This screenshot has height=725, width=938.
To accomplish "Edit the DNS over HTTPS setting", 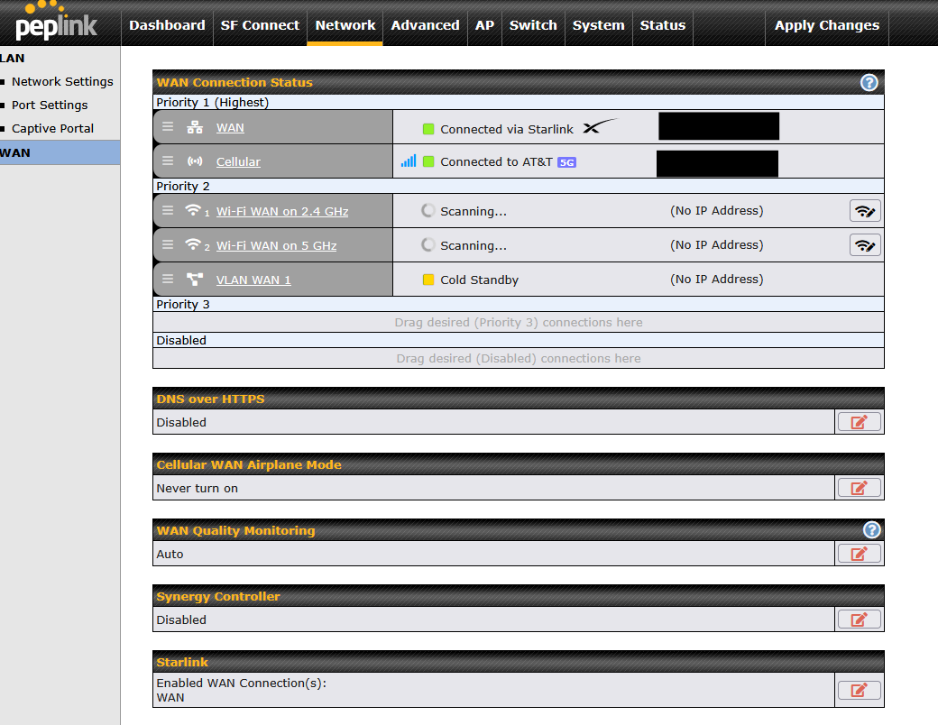I will tap(859, 422).
